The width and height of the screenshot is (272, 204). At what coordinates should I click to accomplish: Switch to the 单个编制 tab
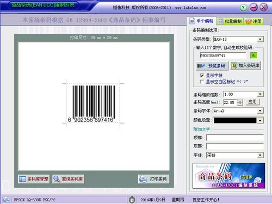coord(201,21)
